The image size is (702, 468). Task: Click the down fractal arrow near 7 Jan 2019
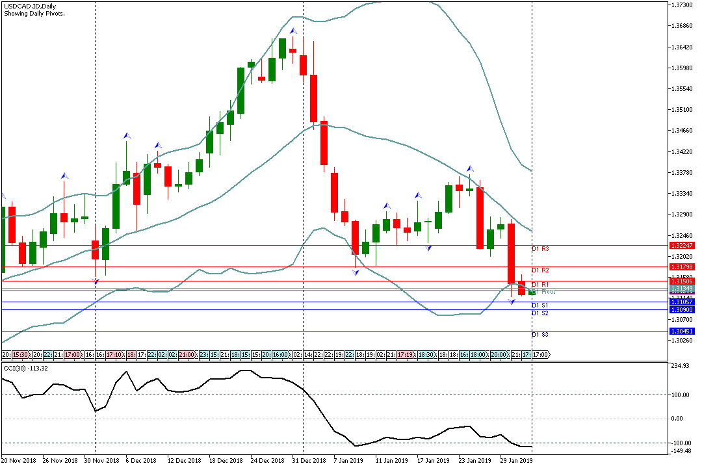point(356,272)
